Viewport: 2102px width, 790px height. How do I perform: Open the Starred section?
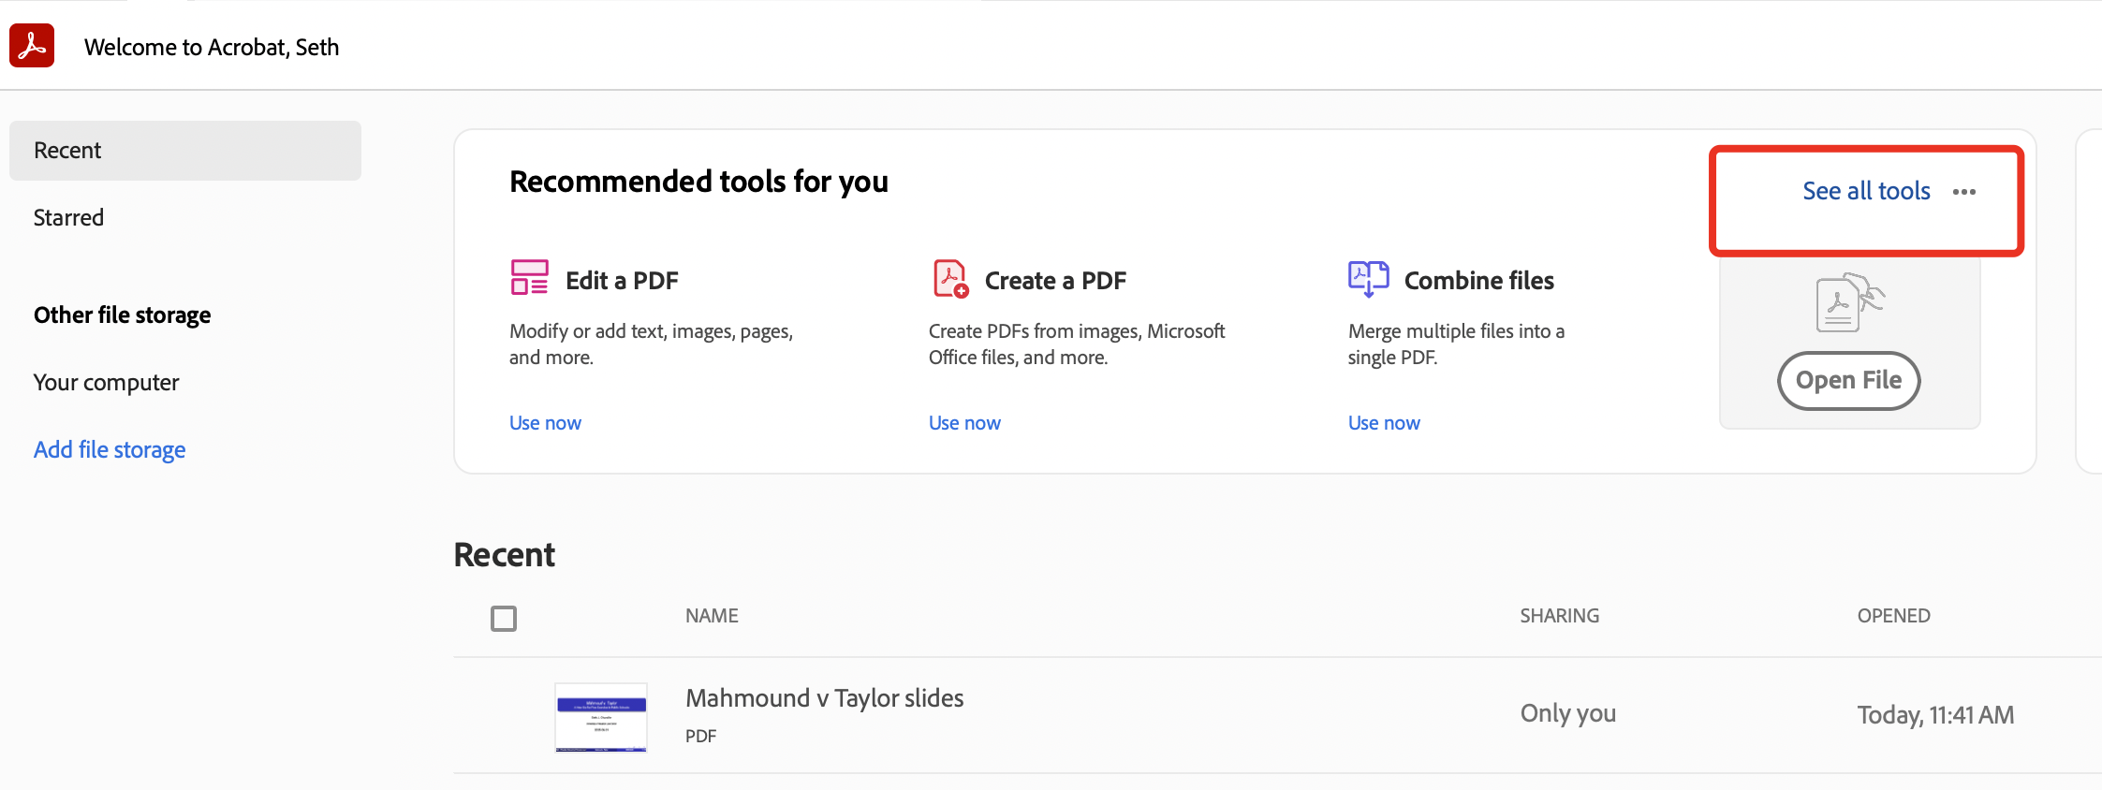click(69, 218)
